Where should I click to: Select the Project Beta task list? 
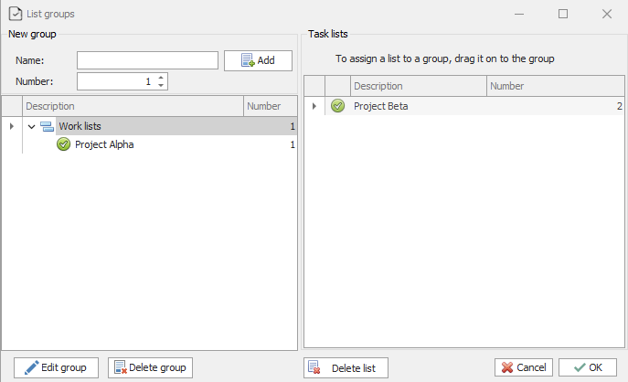point(381,106)
